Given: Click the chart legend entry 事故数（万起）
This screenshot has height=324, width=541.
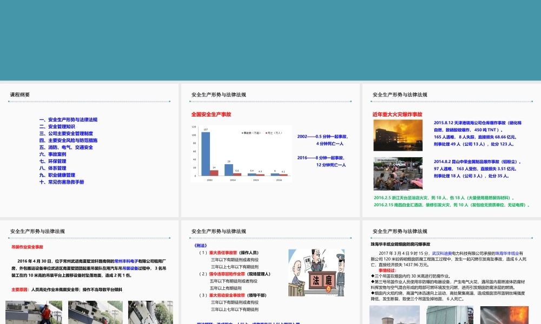Looking at the screenshot, I should coord(251,133).
